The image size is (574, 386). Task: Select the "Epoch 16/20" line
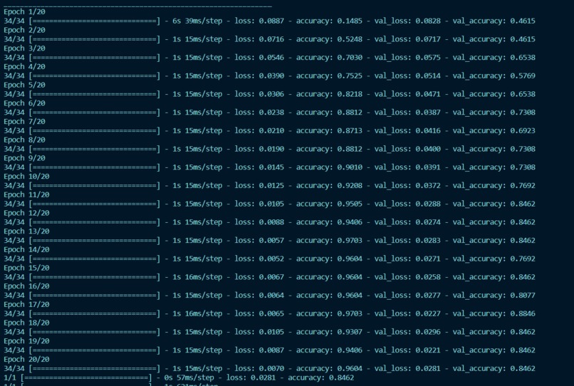(26, 286)
